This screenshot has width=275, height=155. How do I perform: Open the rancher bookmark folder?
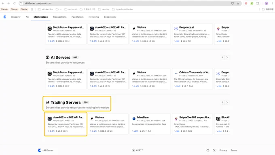[x=104, y=9]
